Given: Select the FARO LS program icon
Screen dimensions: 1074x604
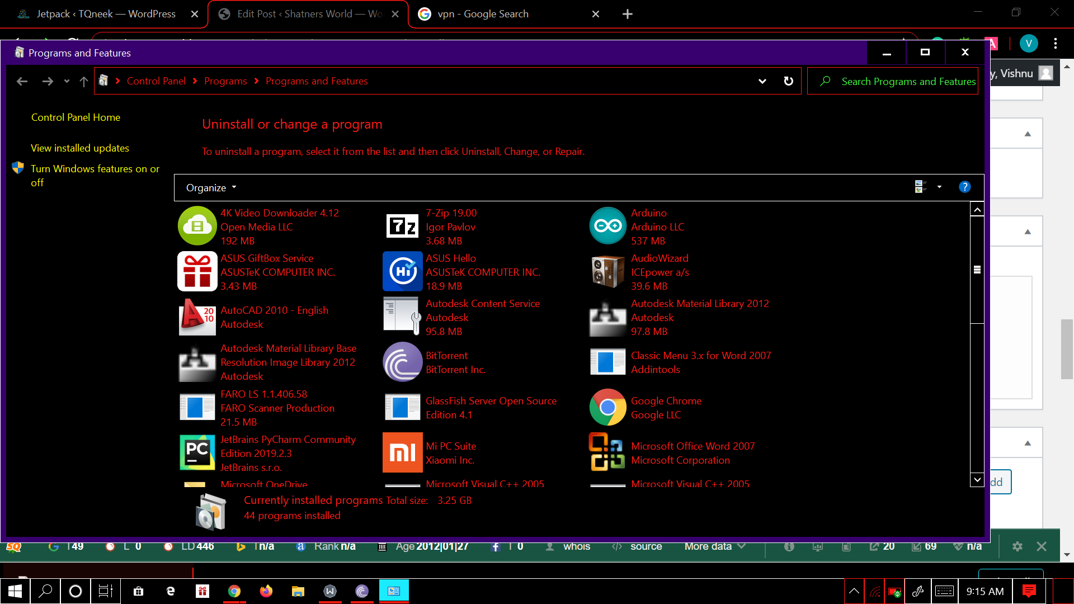Looking at the screenshot, I should click(x=197, y=408).
